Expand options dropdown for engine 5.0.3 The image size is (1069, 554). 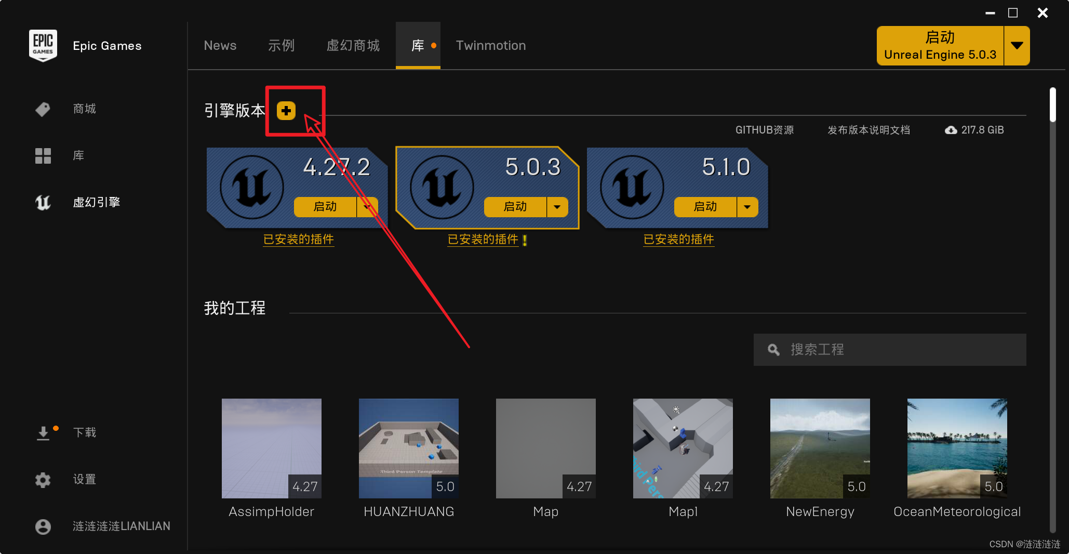pyautogui.click(x=557, y=207)
